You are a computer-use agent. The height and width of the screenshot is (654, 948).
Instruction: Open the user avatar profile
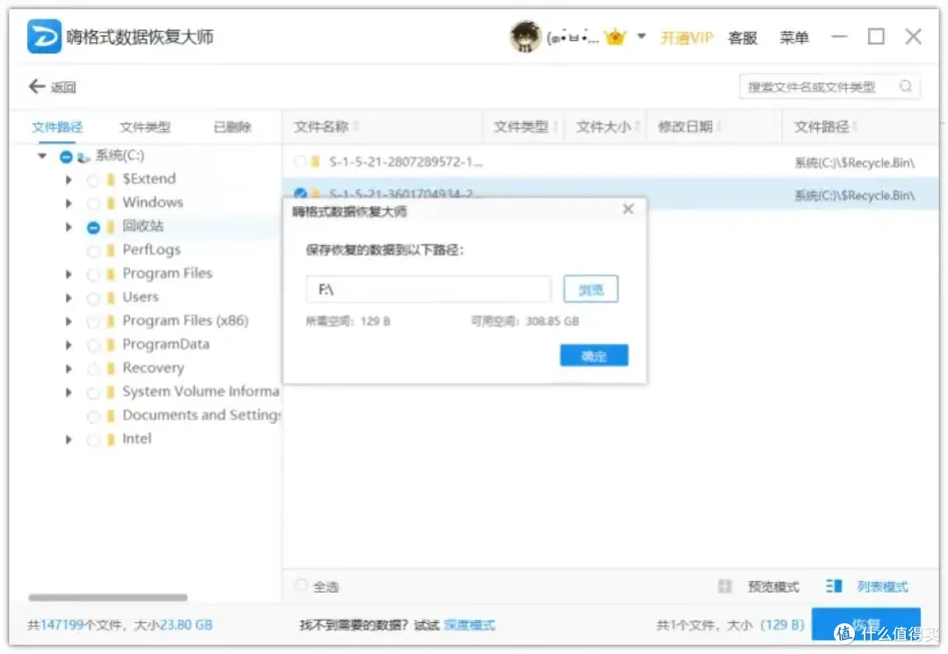pos(525,38)
